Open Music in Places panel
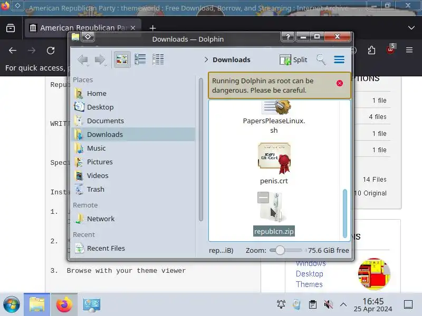 134,148
